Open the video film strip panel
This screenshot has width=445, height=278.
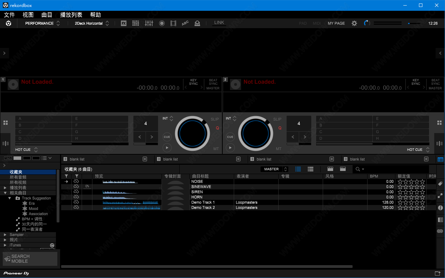click(x=173, y=23)
